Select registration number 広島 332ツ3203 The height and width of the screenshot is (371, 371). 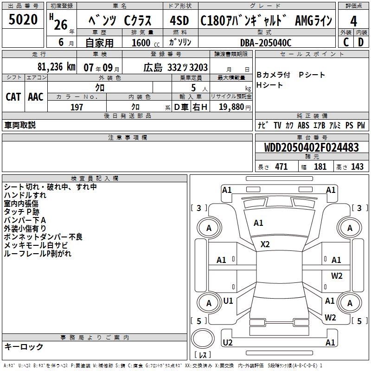pyautogui.click(x=176, y=68)
